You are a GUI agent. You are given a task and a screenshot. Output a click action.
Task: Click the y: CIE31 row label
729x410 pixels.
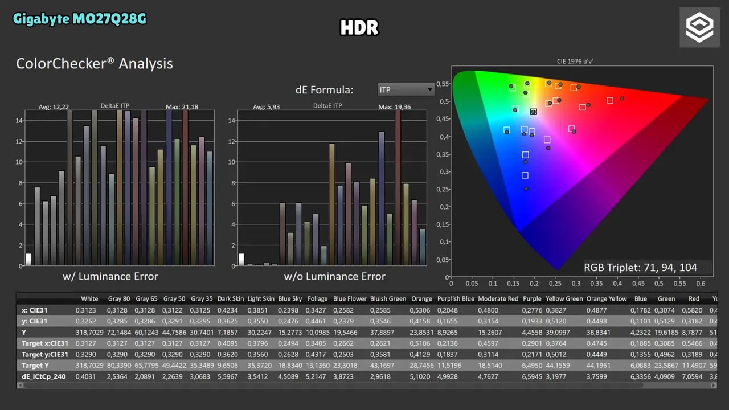tap(34, 321)
